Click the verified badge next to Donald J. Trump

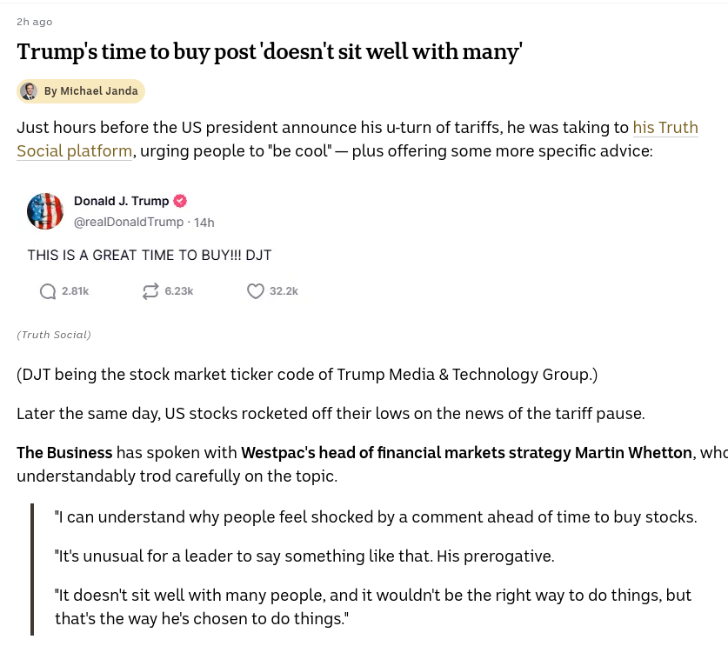[180, 201]
